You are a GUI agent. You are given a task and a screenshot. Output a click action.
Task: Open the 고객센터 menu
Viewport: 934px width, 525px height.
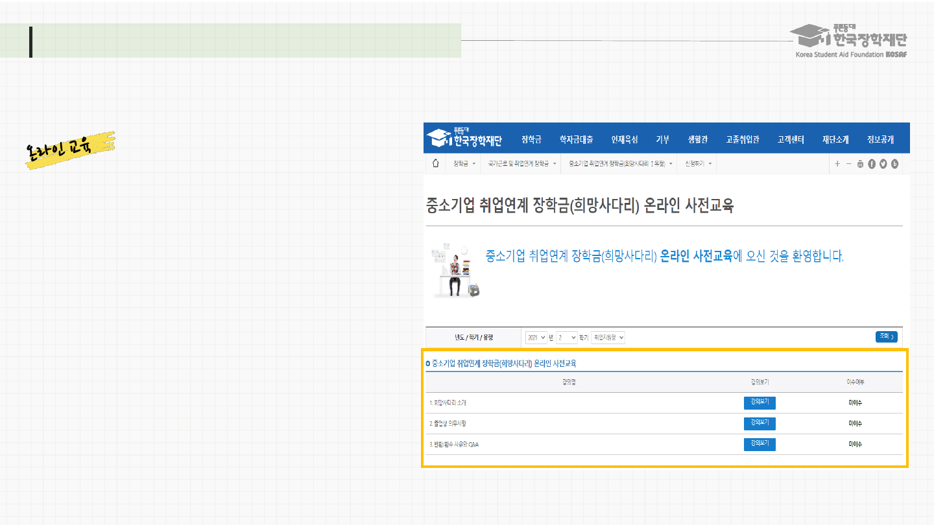click(x=791, y=139)
